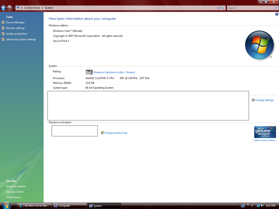Viewport: 279px width, 209px height.
Task: Click Change product key link
Action: point(116,133)
